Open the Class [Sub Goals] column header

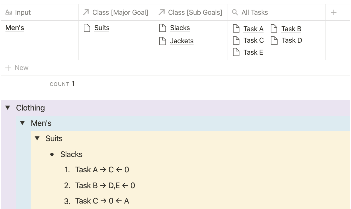click(x=191, y=12)
